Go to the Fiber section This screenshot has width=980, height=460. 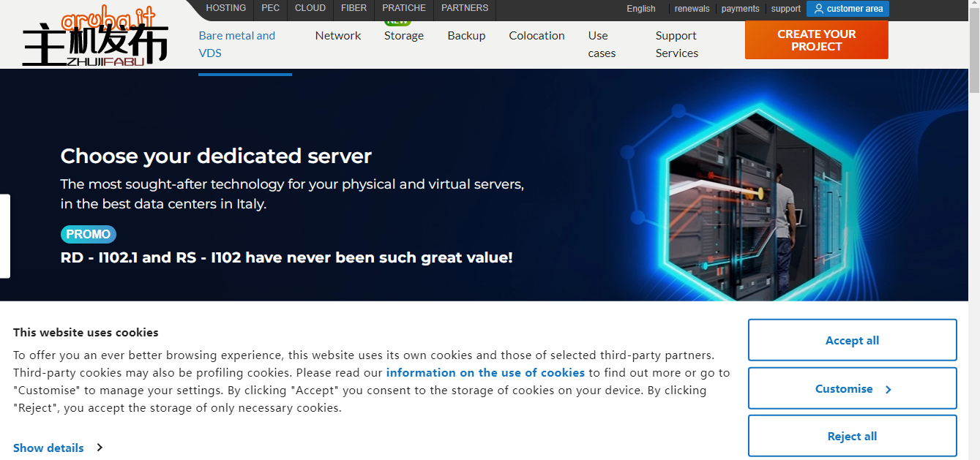pos(354,8)
